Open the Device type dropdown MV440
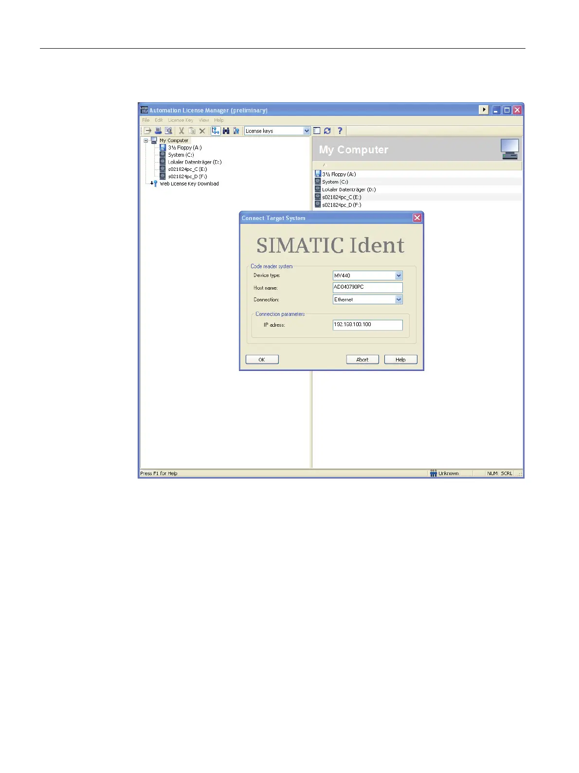579x773 pixels. pyautogui.click(x=399, y=276)
